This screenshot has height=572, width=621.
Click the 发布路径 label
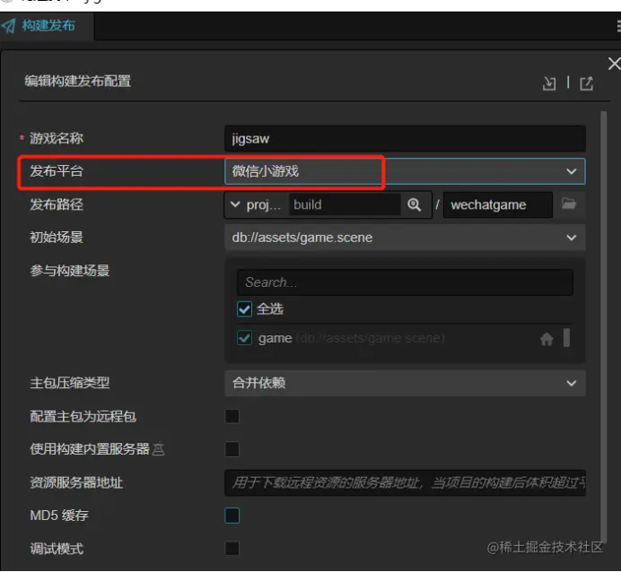tap(57, 204)
